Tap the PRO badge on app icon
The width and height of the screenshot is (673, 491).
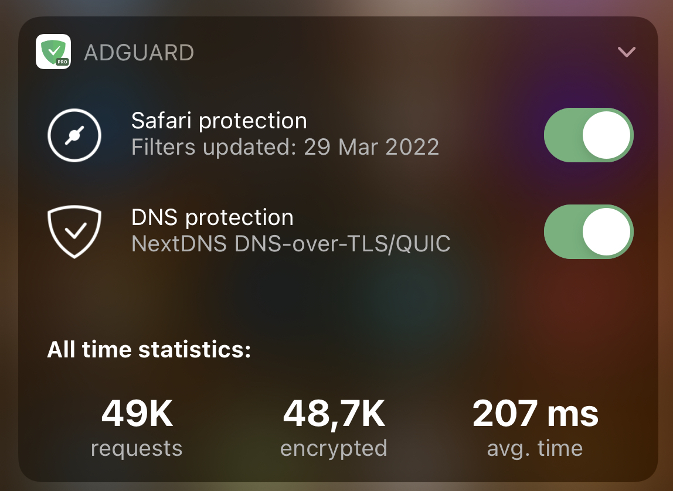62,62
